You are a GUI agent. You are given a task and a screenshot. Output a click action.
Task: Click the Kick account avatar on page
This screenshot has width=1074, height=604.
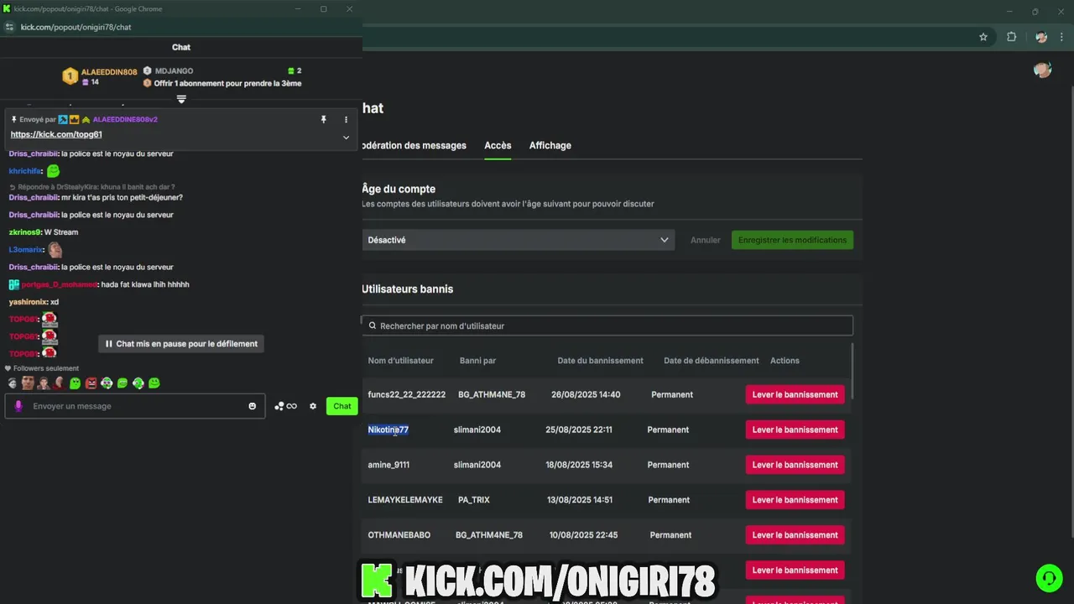point(1043,70)
